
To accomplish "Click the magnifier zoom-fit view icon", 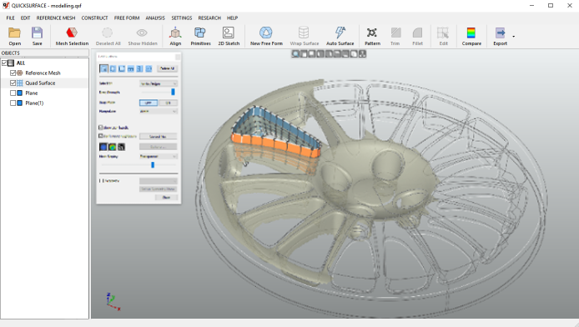I will point(295,54).
